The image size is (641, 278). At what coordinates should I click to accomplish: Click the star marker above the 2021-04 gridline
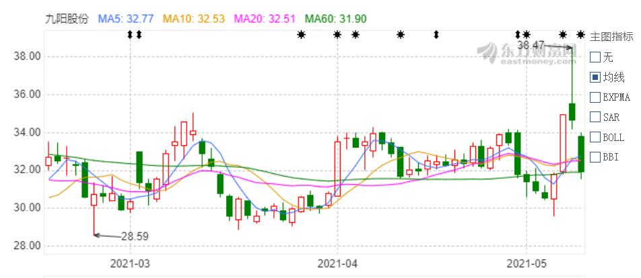(x=337, y=34)
